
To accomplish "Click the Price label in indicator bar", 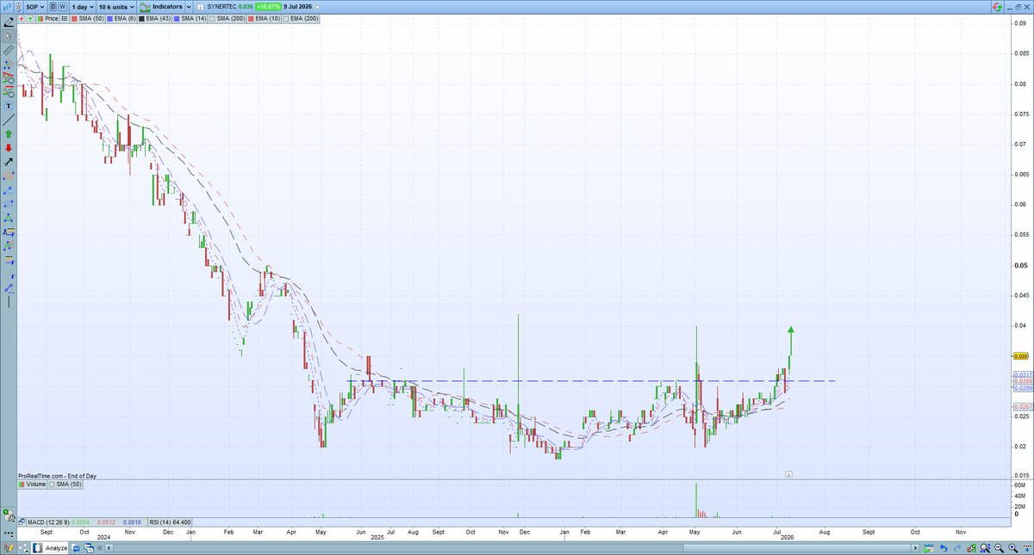I will point(48,19).
